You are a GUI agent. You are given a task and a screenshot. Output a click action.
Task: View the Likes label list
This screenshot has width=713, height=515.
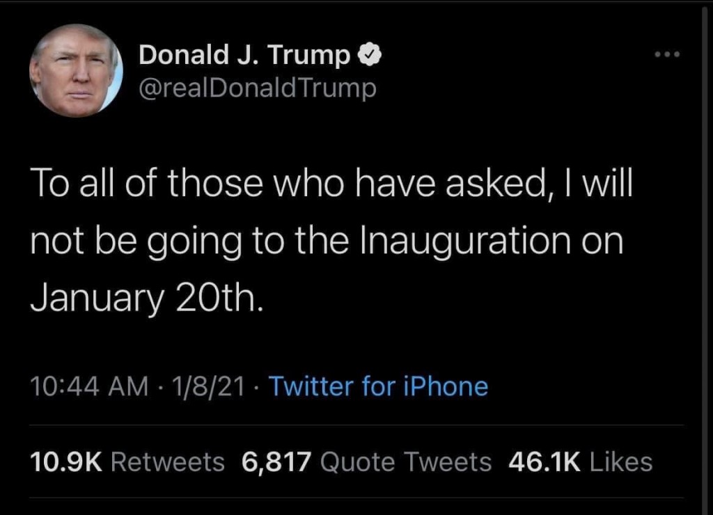tap(621, 461)
